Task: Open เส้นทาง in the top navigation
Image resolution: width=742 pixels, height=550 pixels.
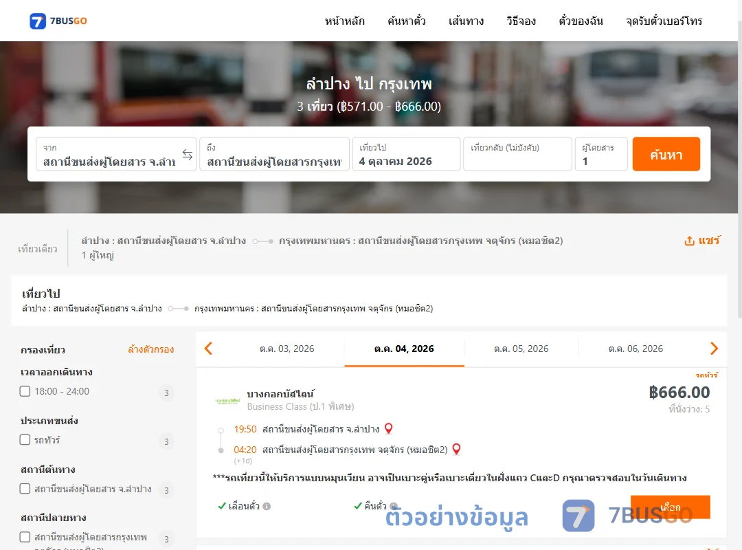Action: 466,21
